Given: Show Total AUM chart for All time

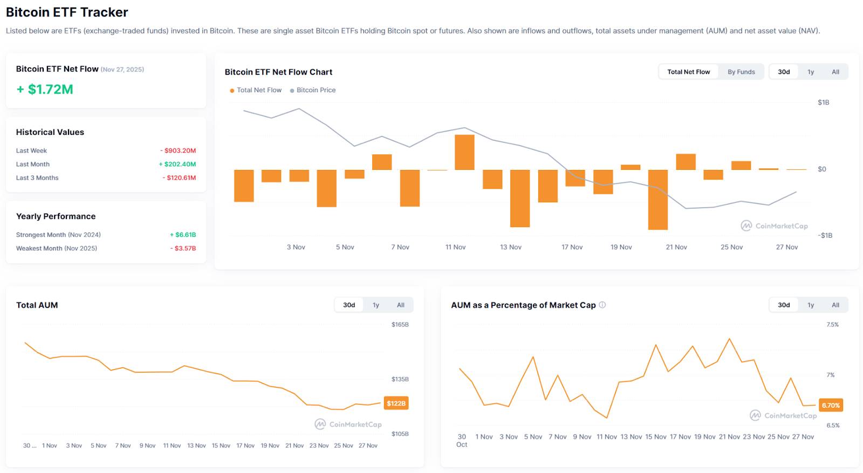Looking at the screenshot, I should (400, 305).
